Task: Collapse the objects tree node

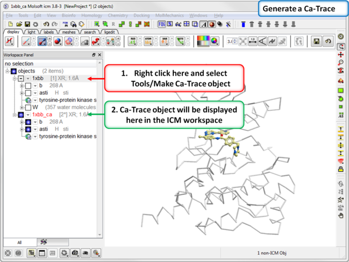Action: (x=8, y=71)
